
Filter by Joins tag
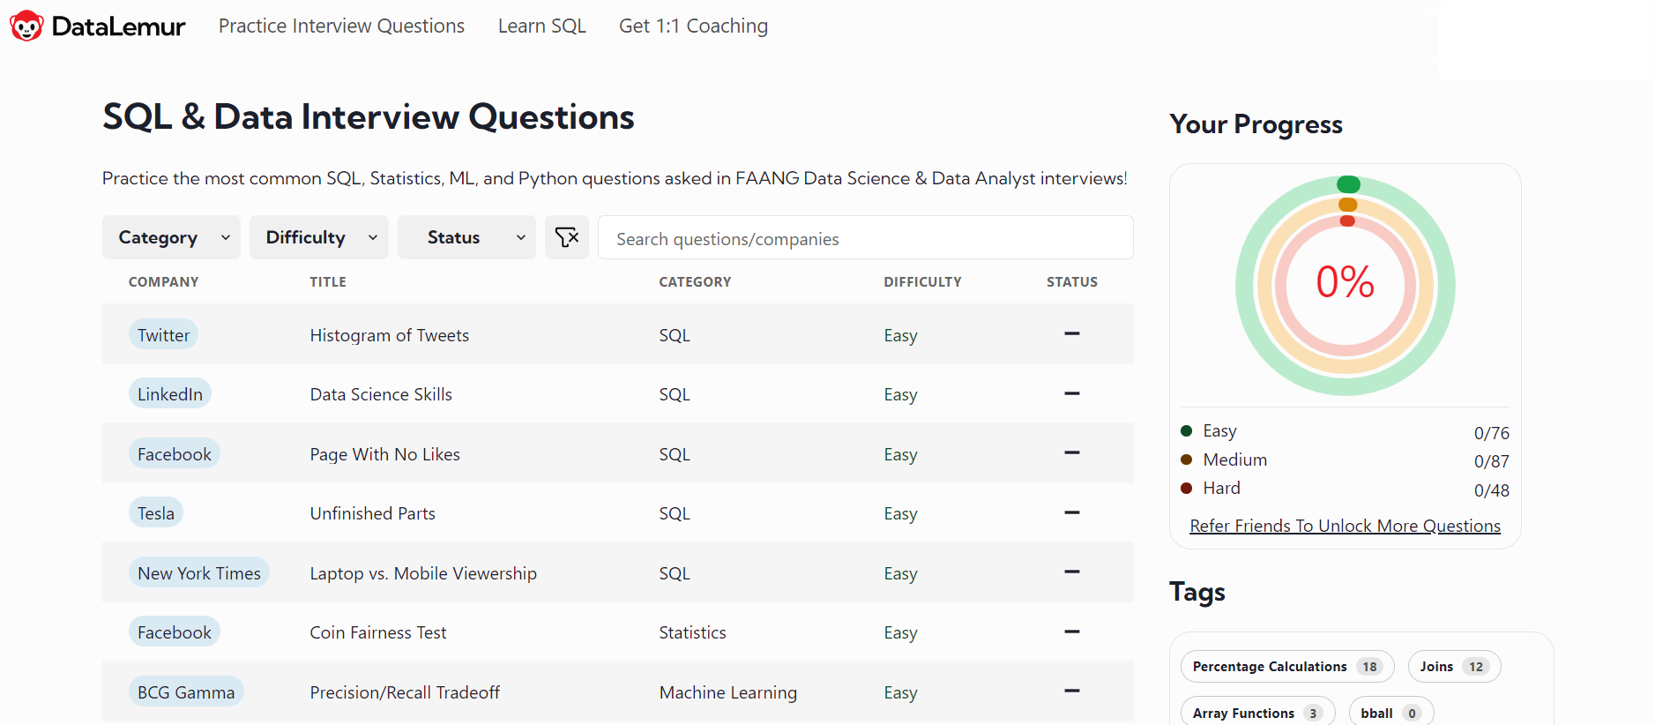click(x=1454, y=666)
